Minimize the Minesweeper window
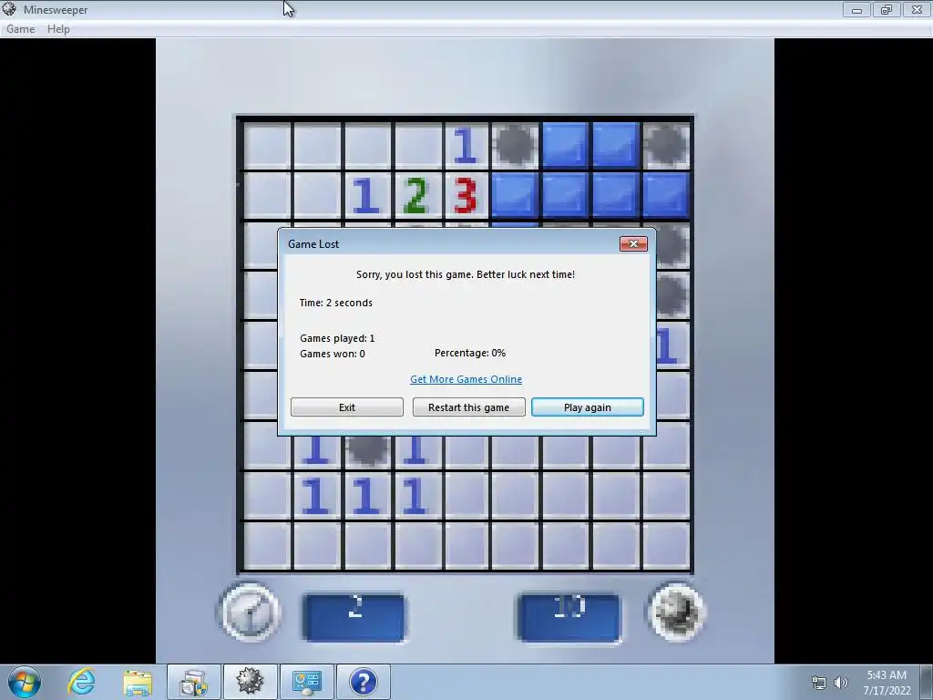933x700 pixels. coord(856,10)
